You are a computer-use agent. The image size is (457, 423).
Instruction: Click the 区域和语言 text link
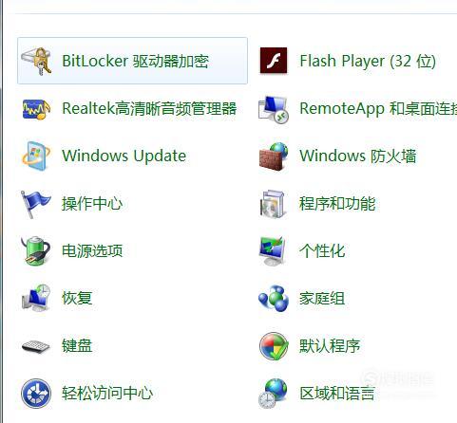[x=337, y=394]
